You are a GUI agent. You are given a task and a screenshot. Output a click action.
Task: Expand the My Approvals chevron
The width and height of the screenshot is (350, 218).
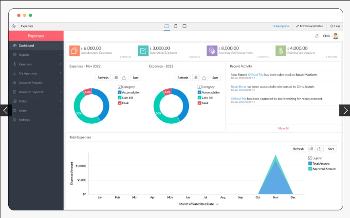[x=61, y=73]
